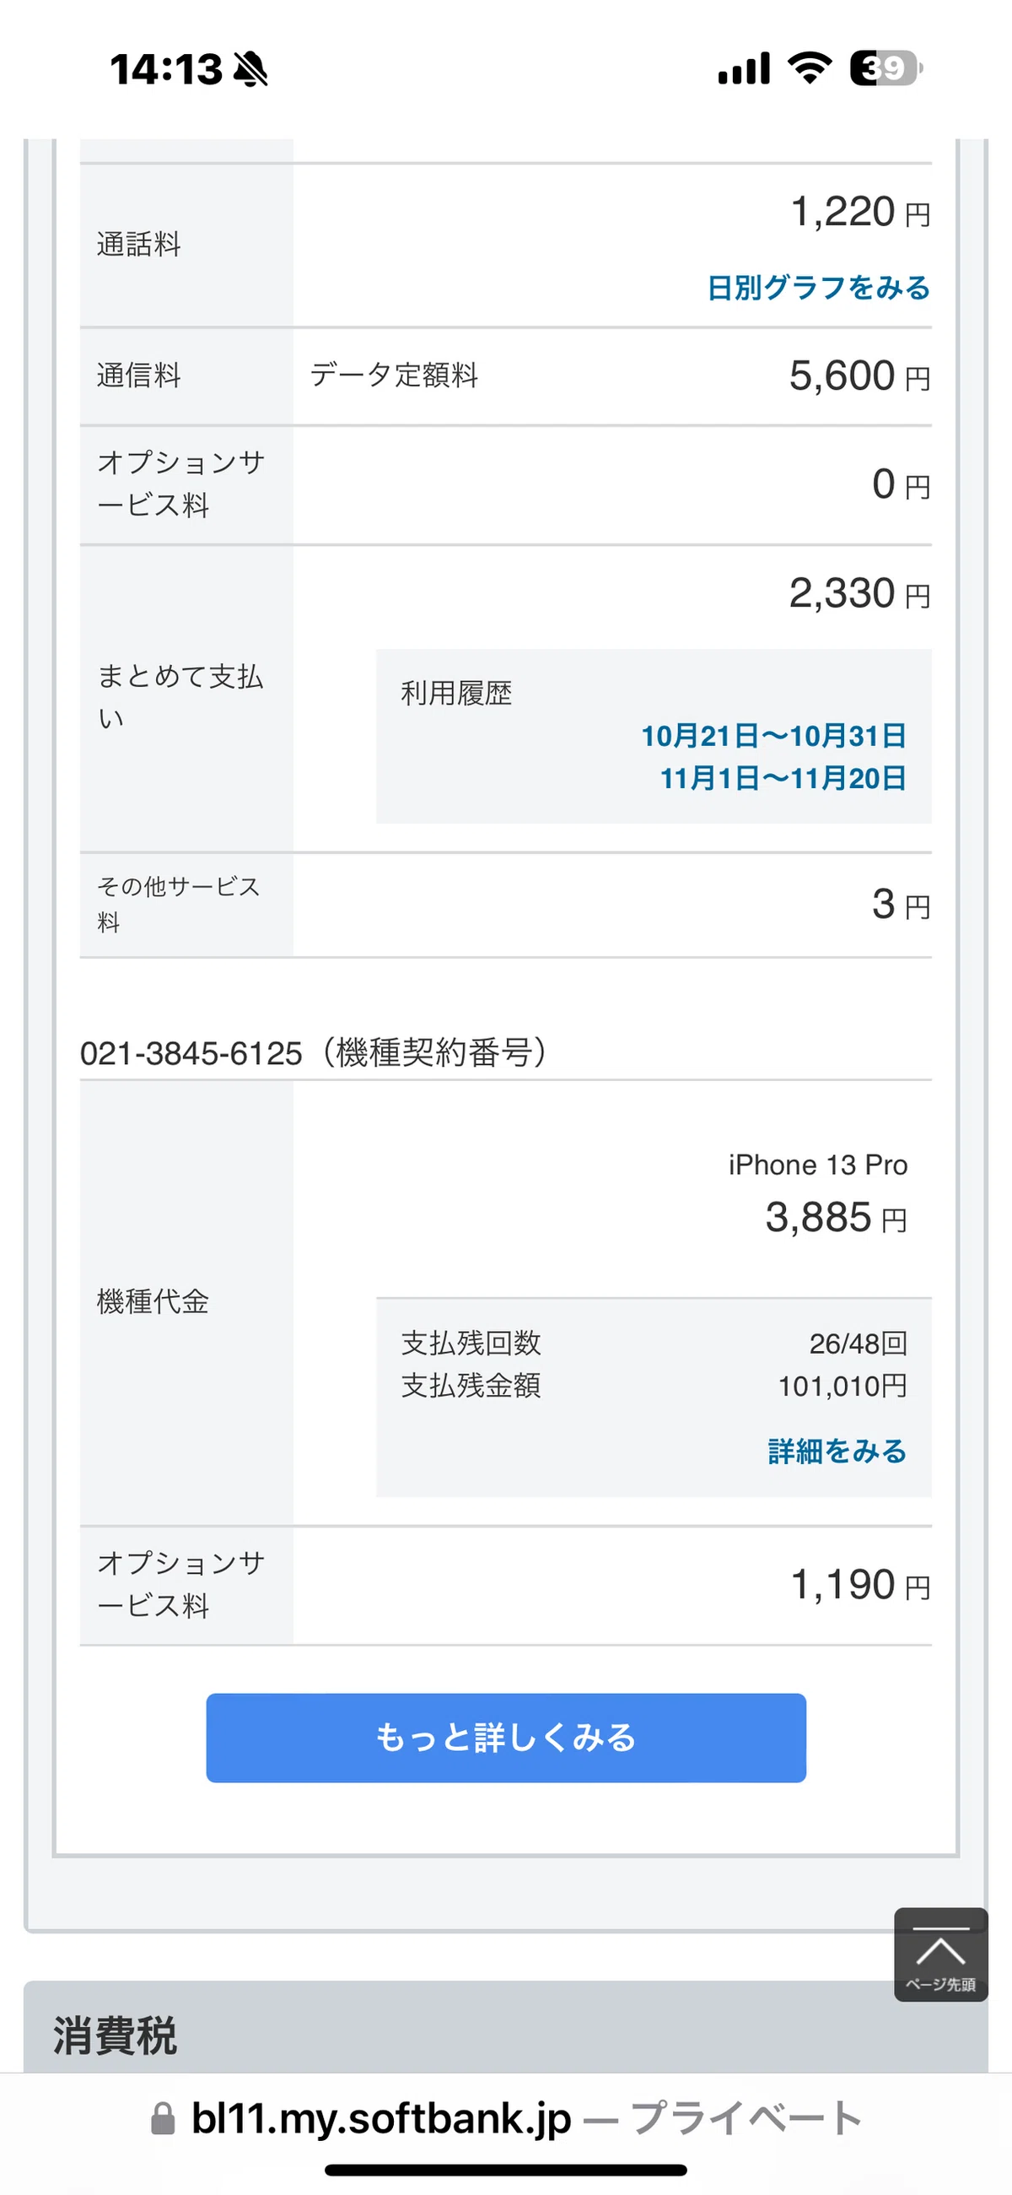Select the contract number 021-3845-6125 heading

pyautogui.click(x=314, y=1053)
